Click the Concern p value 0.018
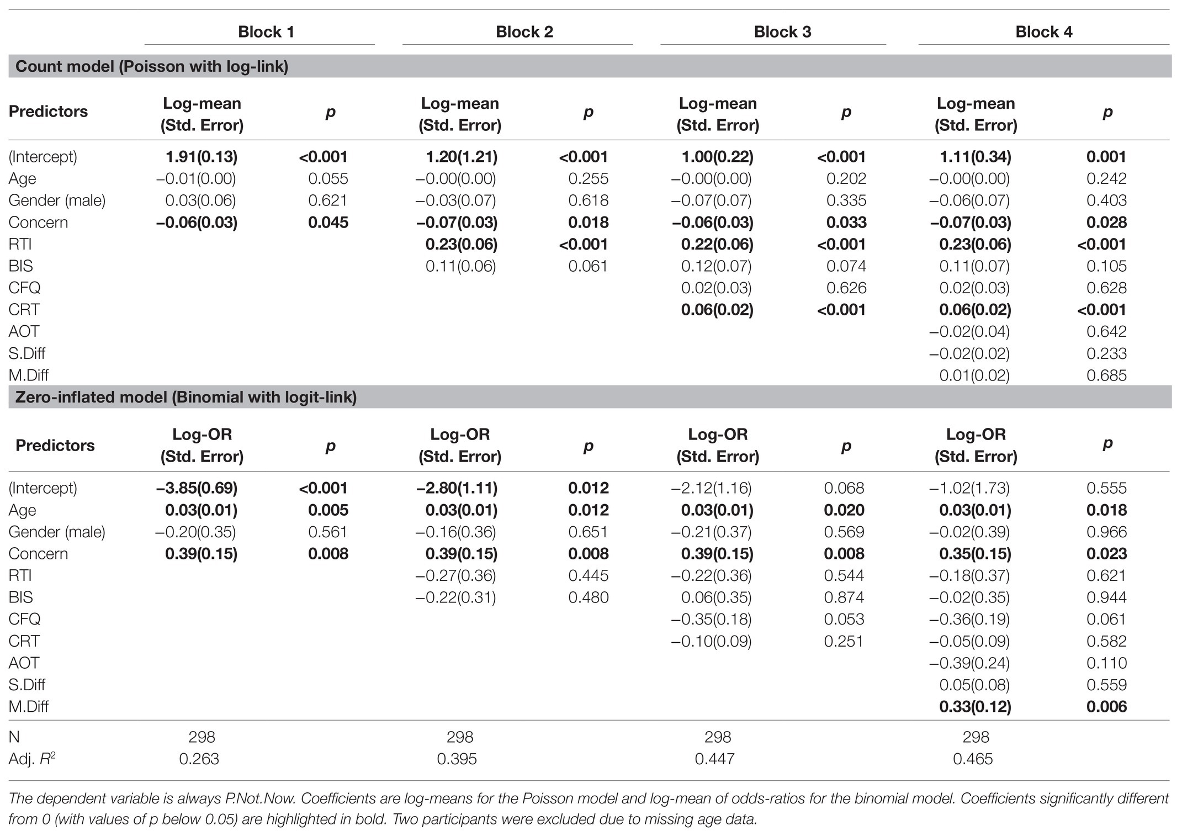This screenshot has width=1182, height=836. [x=589, y=223]
